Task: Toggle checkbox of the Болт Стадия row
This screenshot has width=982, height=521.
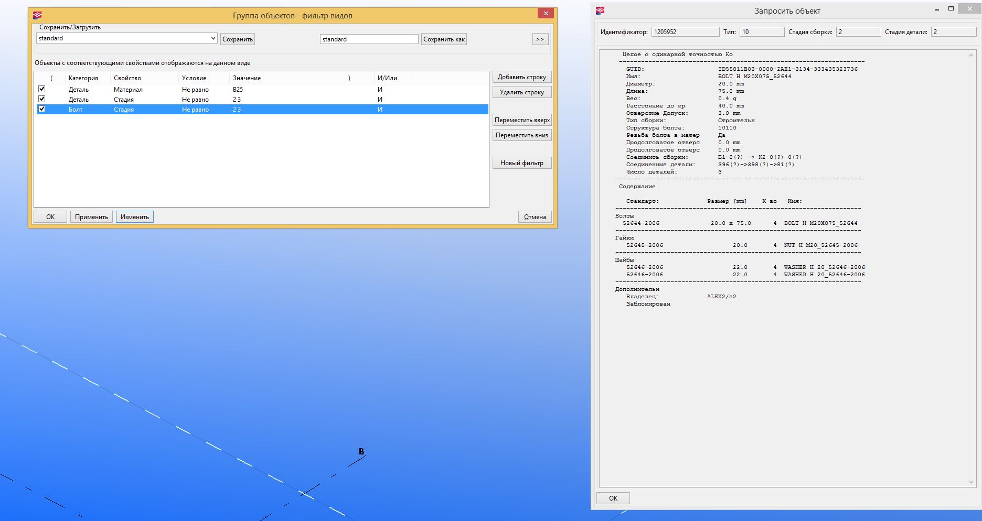Action: point(42,109)
